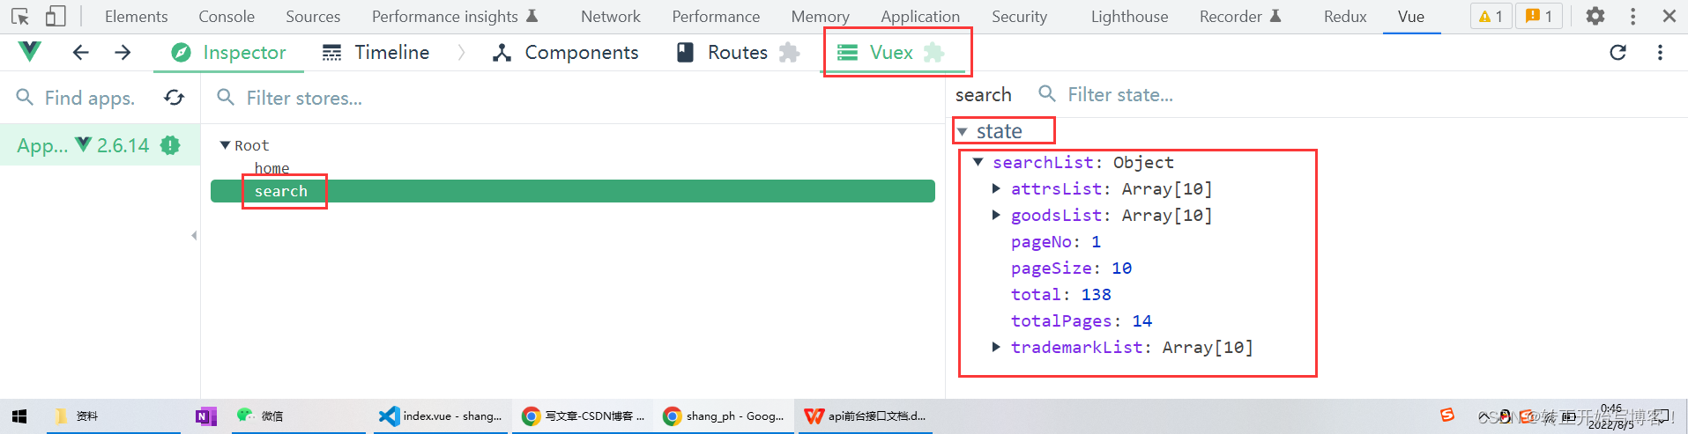Open the Timeline view
1688x434 pixels.
click(x=376, y=53)
